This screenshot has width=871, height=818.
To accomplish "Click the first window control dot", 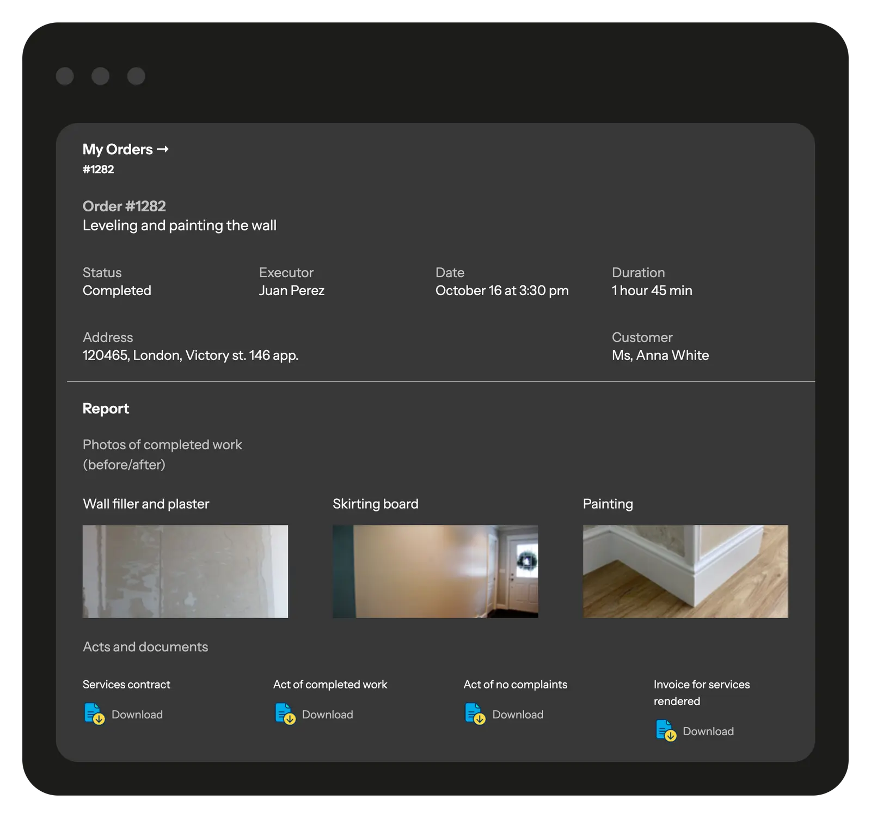I will coord(65,76).
